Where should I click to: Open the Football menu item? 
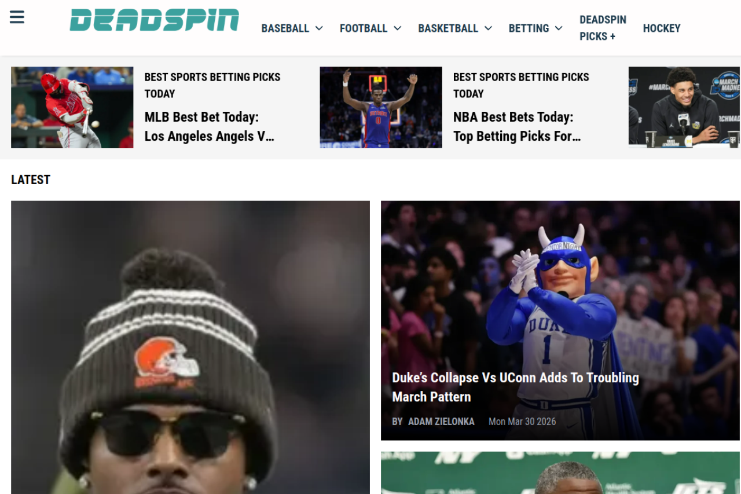364,28
